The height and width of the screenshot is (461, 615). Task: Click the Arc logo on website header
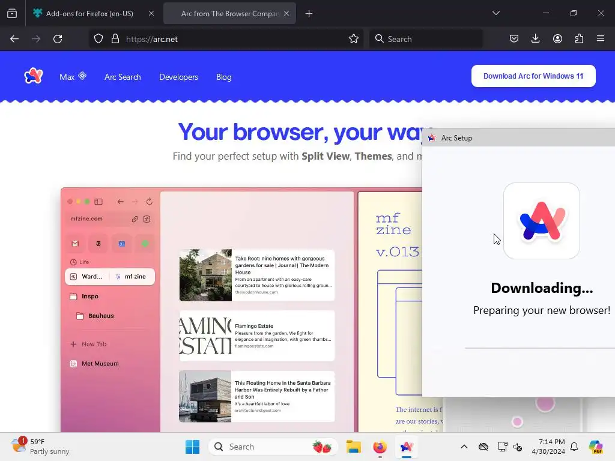point(34,76)
